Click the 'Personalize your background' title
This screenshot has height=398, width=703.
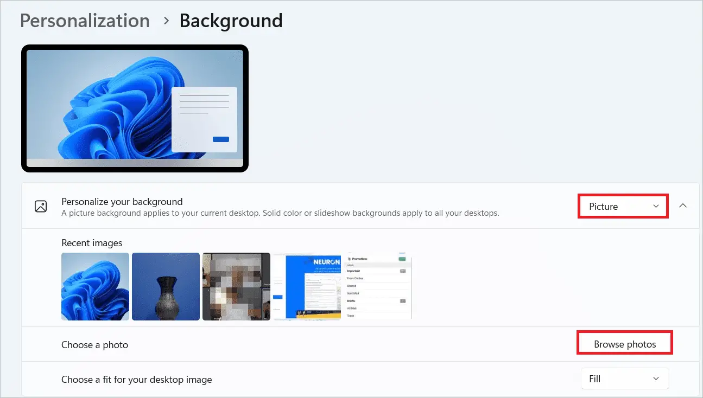122,201
